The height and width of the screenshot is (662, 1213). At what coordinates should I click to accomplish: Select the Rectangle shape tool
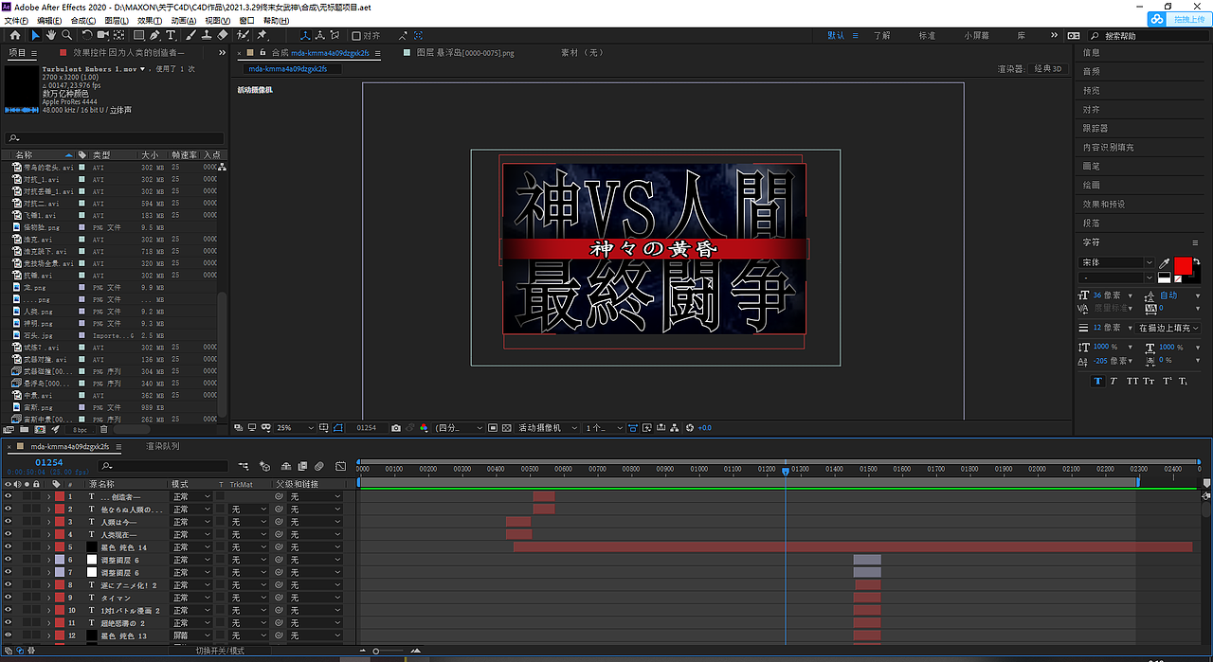[x=138, y=35]
